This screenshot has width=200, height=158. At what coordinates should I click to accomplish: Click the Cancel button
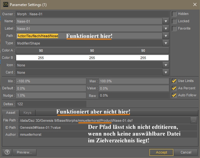point(186,152)
